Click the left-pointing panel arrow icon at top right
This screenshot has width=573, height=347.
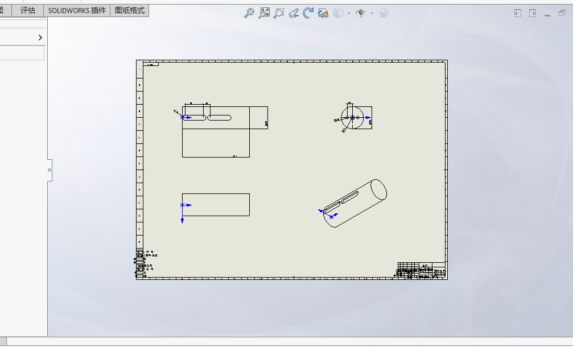[517, 14]
